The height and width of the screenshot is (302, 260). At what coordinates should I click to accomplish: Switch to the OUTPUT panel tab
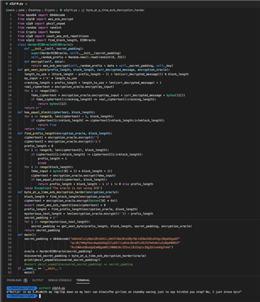pyautogui.click(x=38, y=281)
